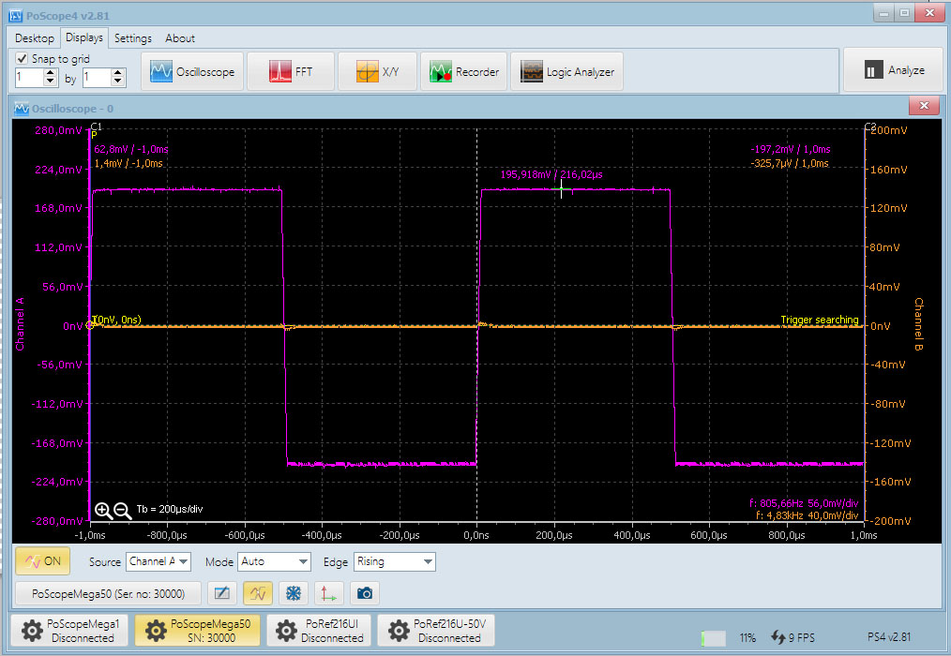Change trigger Mode from Auto
This screenshot has height=656, width=951.
tap(274, 561)
